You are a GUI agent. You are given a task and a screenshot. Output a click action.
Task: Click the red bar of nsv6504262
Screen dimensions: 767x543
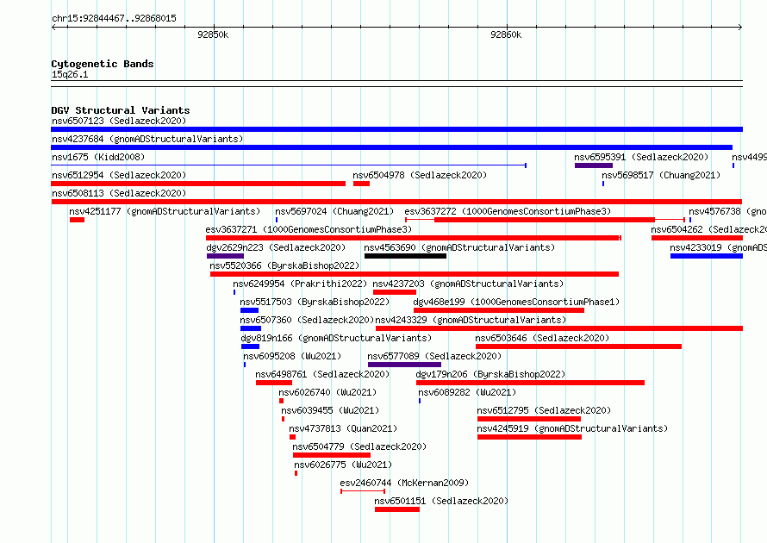tap(697, 238)
